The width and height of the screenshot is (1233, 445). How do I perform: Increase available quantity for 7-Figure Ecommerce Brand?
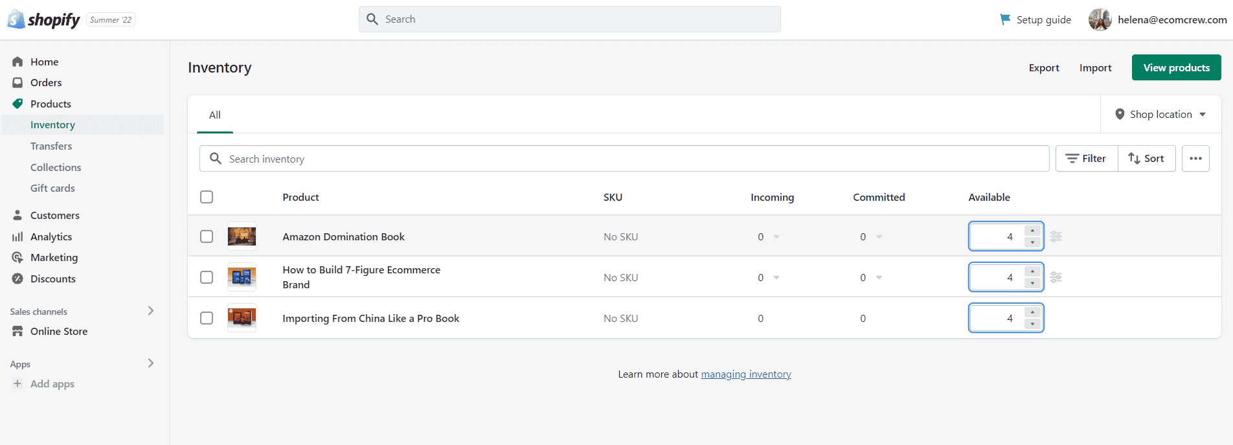click(1032, 271)
